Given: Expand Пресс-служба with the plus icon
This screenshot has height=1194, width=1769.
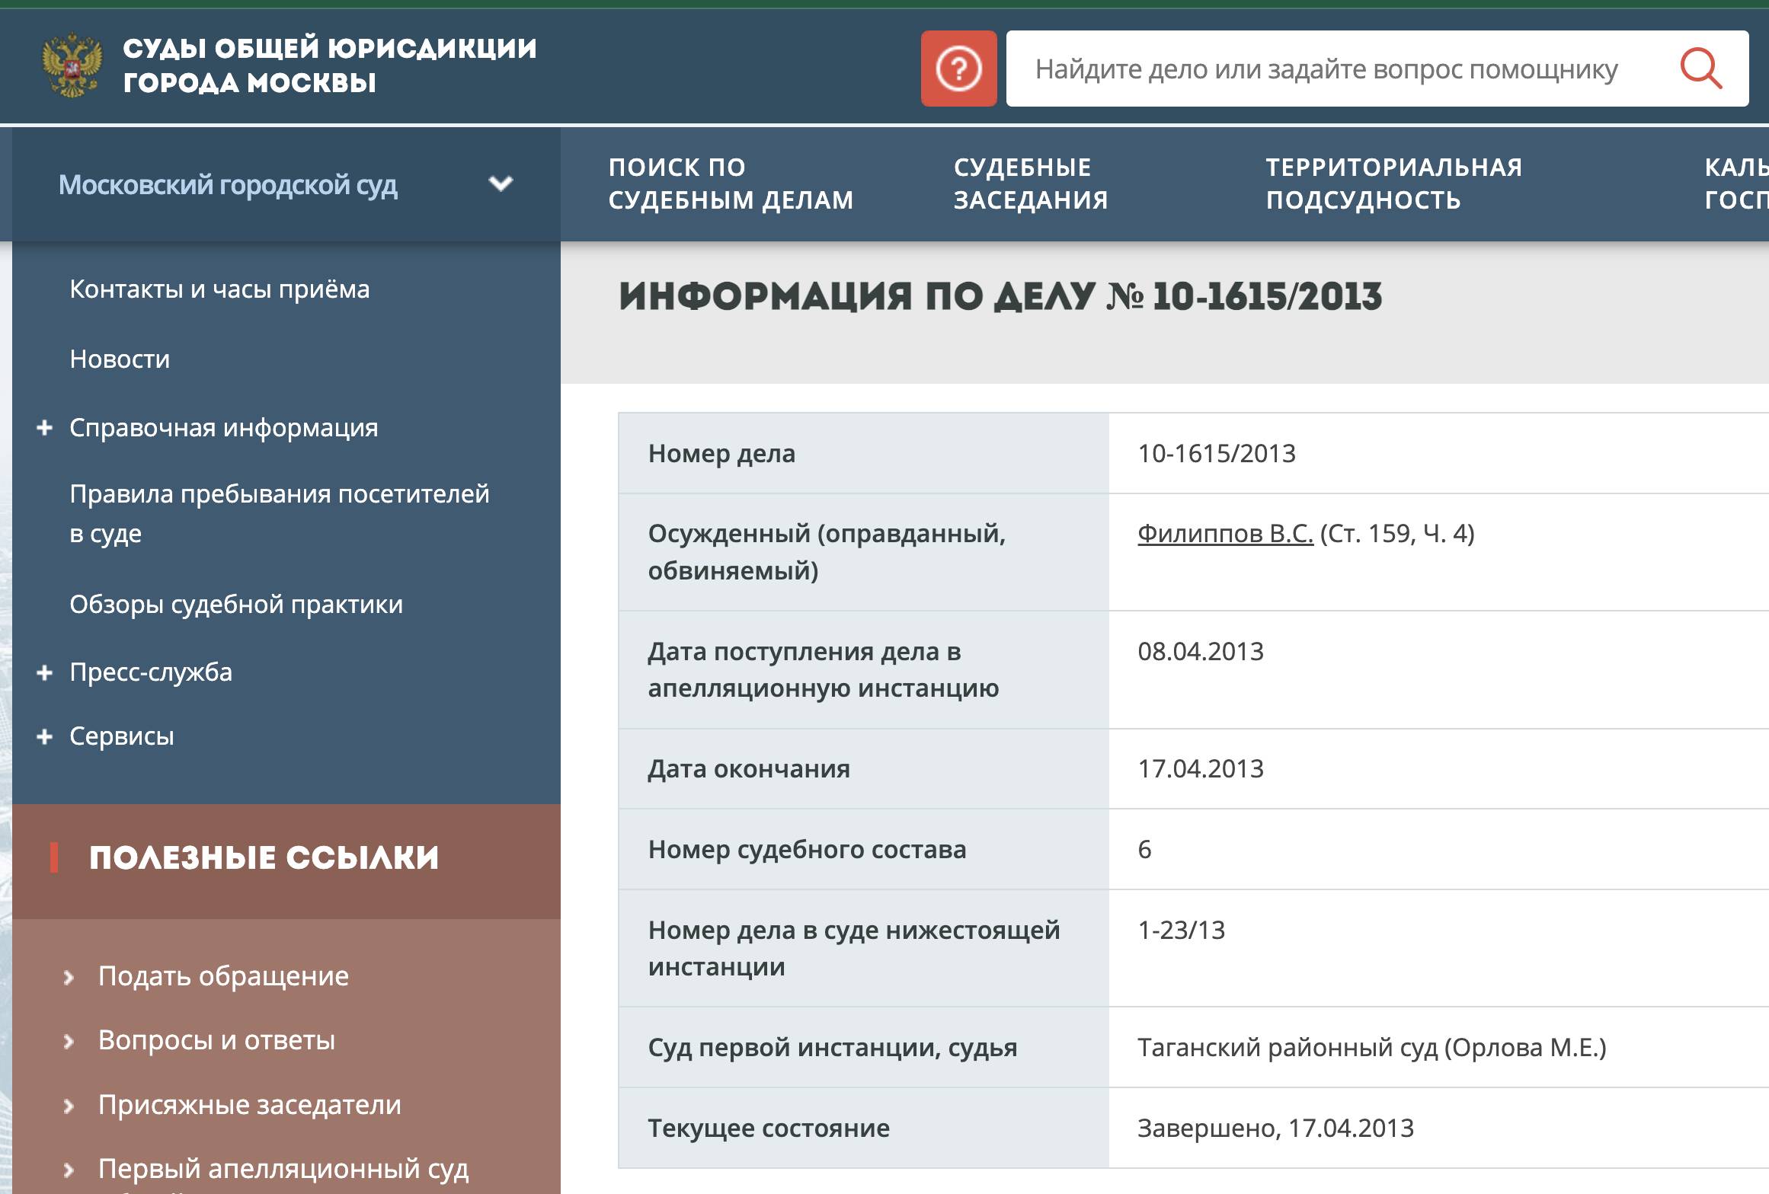Looking at the screenshot, I should (x=45, y=672).
